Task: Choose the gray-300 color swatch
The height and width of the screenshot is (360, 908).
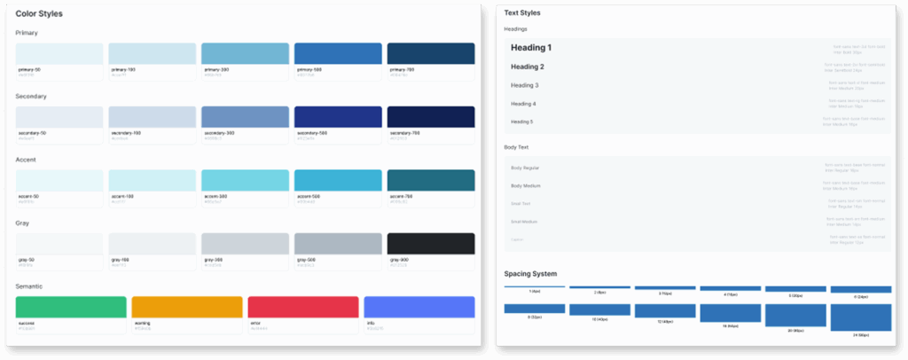Action: tap(245, 244)
